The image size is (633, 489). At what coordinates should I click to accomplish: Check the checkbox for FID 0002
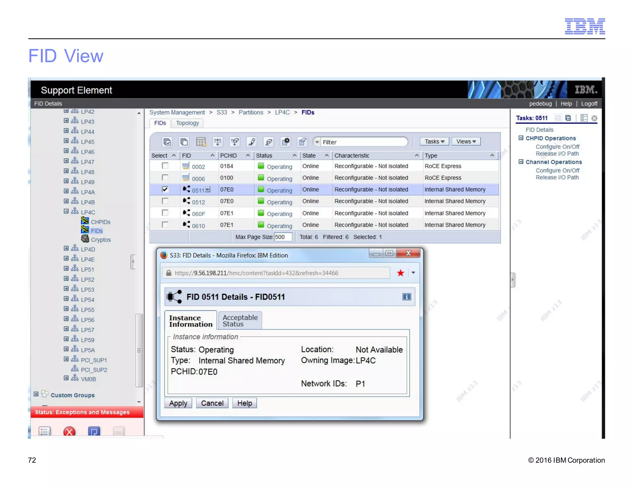pos(165,166)
